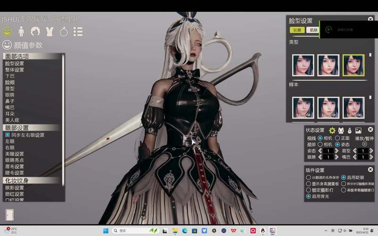The height and width of the screenshot is (236, 378).
Task: Open 睫毛设置 entry
Action: (15, 172)
